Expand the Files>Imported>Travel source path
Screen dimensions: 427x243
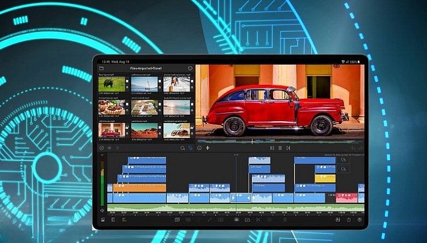[146, 68]
